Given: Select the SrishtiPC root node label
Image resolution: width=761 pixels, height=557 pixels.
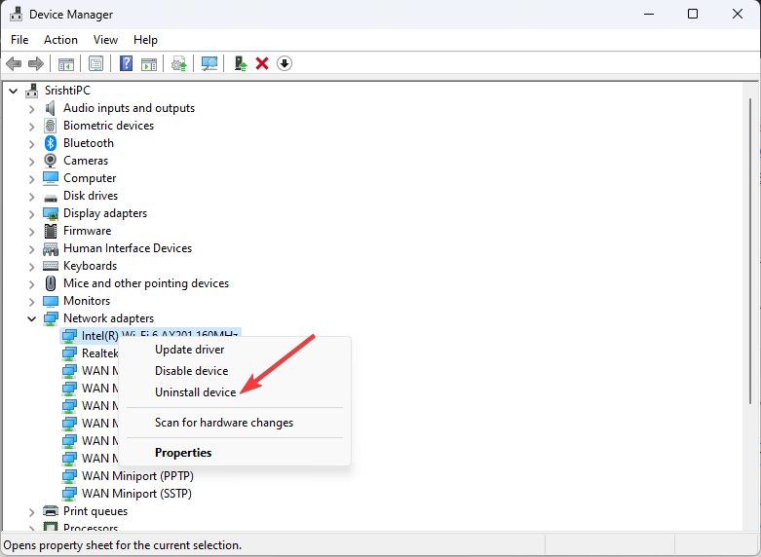Looking at the screenshot, I should 67,91.
